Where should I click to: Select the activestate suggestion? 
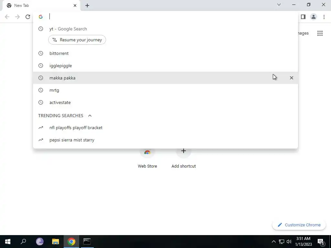(165, 102)
